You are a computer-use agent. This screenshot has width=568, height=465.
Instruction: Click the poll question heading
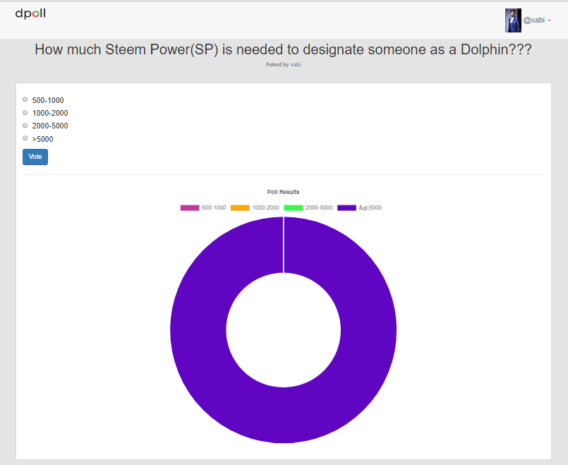(283, 49)
